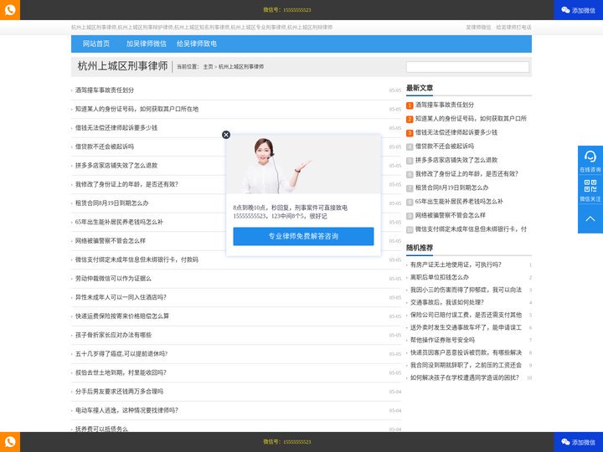Click rank 3 badge in 最新文章
Screen dimensions: 603x452
click(410, 133)
